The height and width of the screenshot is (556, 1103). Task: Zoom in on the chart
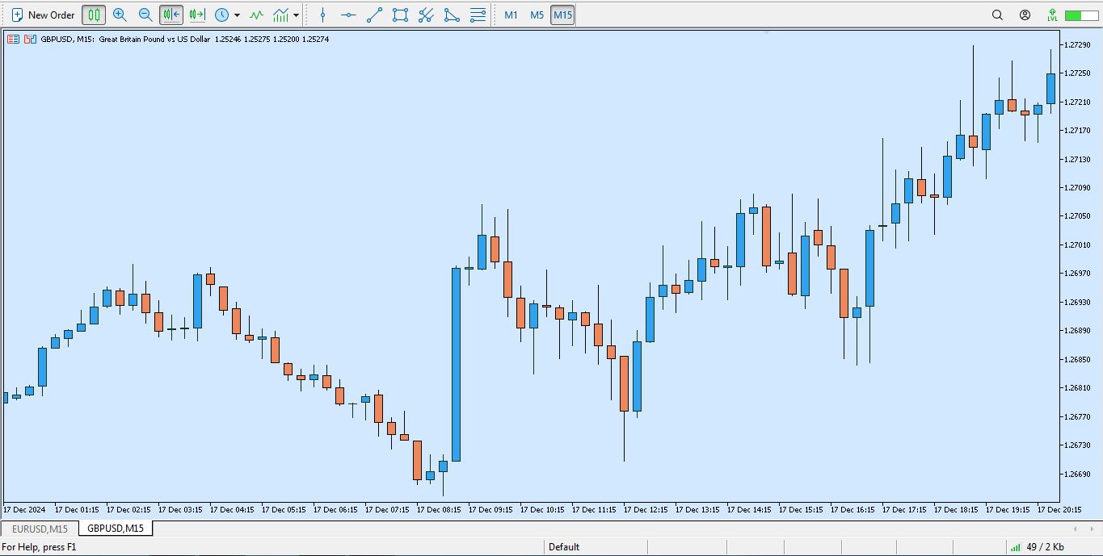click(120, 15)
